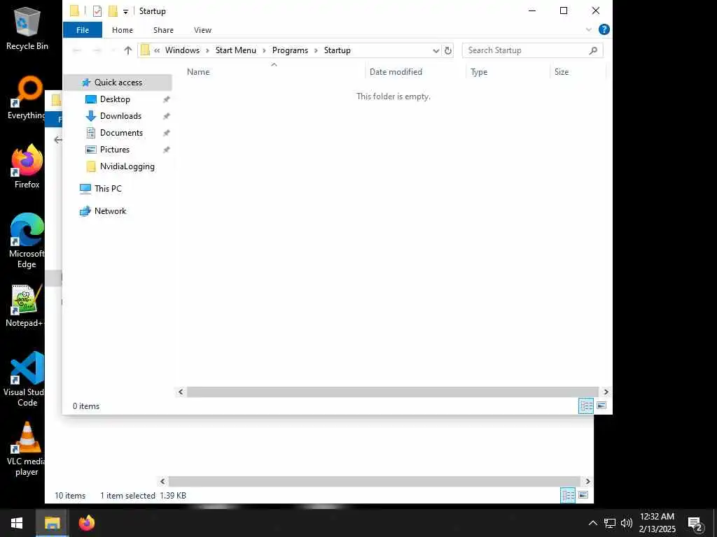Sort by the Type column header
Viewport: 717px width, 537px height.
(x=508, y=72)
